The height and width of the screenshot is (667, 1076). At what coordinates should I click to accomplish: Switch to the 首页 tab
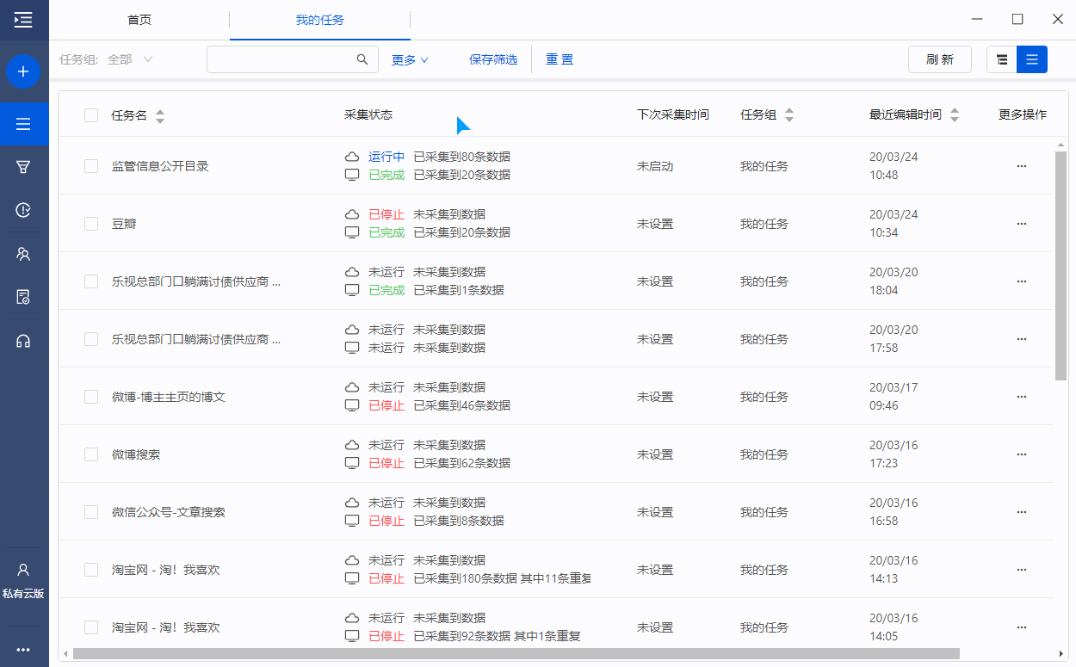(x=139, y=20)
